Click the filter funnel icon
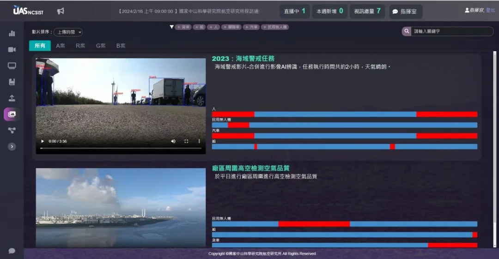Viewport: 499px width, 259px height. pyautogui.click(x=171, y=27)
